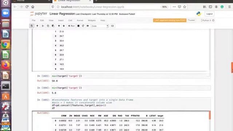Rename the Linear Regression notebook title
Screen dimensions: 233x131
(62, 14)
